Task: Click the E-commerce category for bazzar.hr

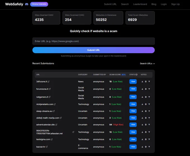Action: point(83,147)
